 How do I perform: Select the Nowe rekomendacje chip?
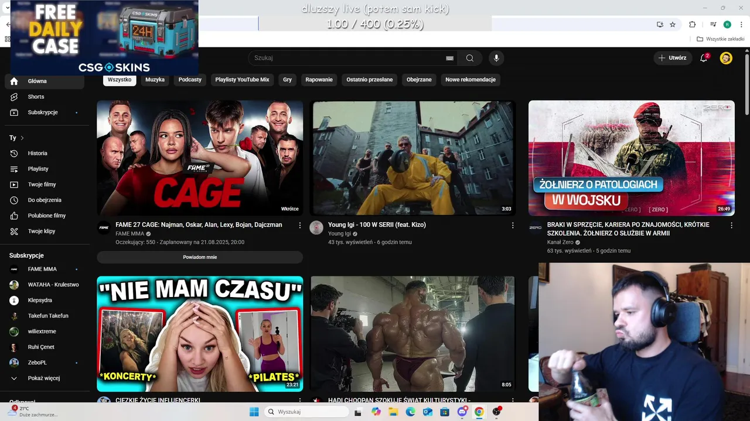coord(471,80)
